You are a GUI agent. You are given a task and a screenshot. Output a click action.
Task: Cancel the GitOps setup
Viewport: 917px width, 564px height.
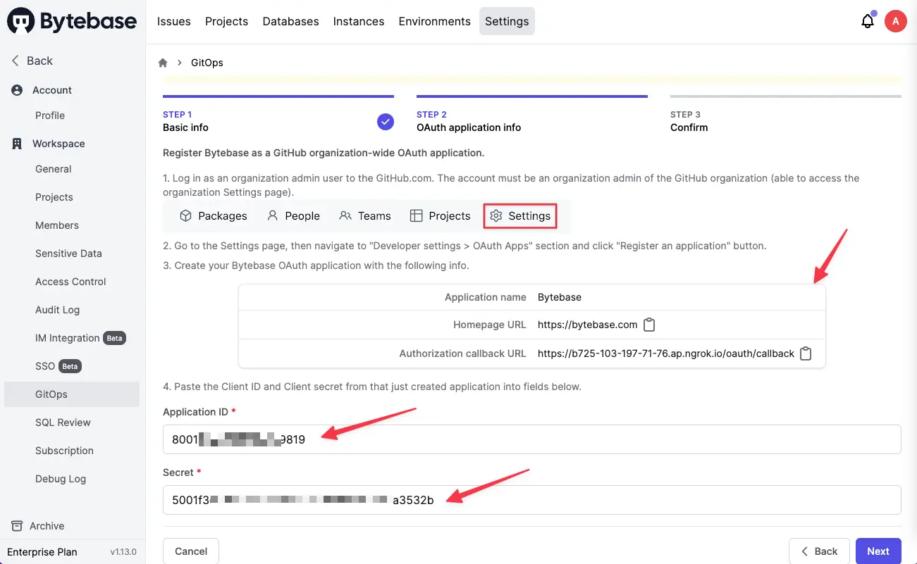click(190, 551)
